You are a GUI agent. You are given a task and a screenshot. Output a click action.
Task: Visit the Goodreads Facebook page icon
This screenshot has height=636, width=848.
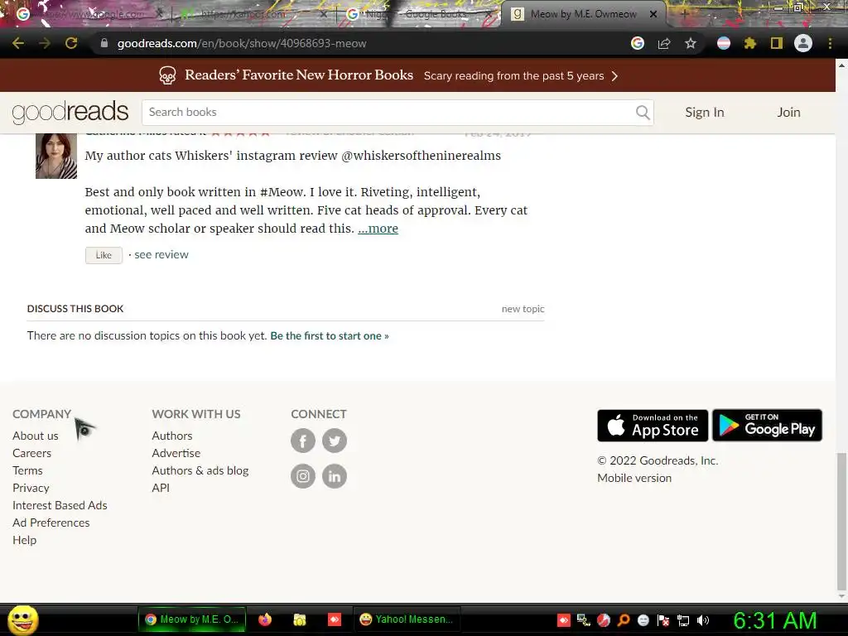click(x=303, y=441)
